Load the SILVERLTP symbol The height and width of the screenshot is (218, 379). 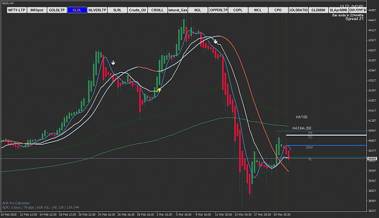point(97,10)
